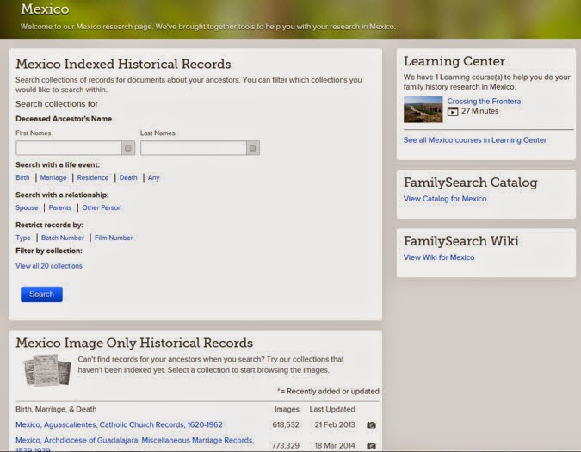This screenshot has height=452, width=581.
Task: Click the video icon beside 27 Minutes
Action: [453, 111]
